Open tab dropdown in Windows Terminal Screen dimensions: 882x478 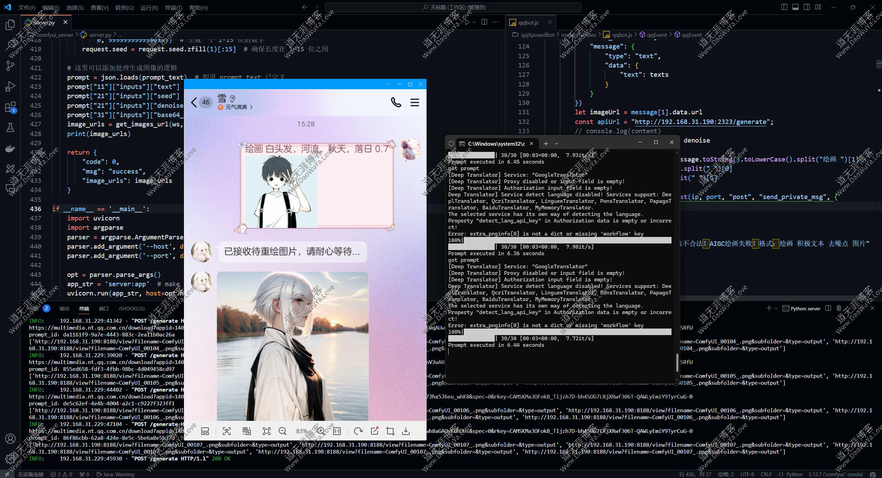pyautogui.click(x=556, y=143)
